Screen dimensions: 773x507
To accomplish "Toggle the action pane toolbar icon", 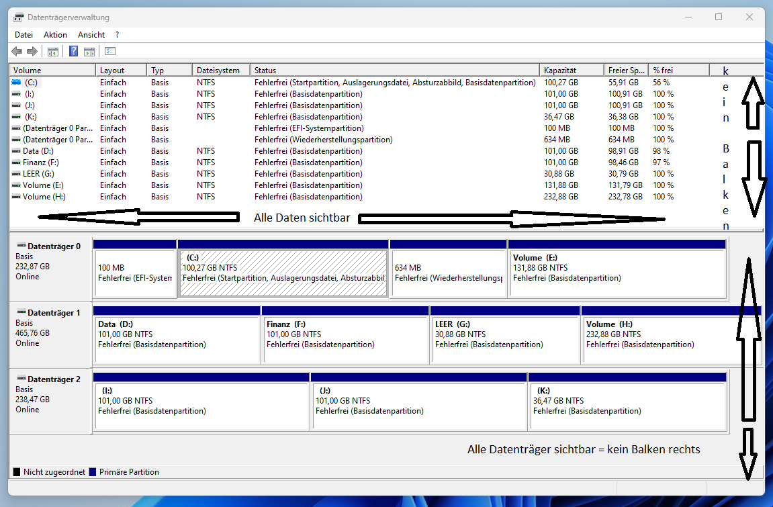I will click(x=89, y=51).
